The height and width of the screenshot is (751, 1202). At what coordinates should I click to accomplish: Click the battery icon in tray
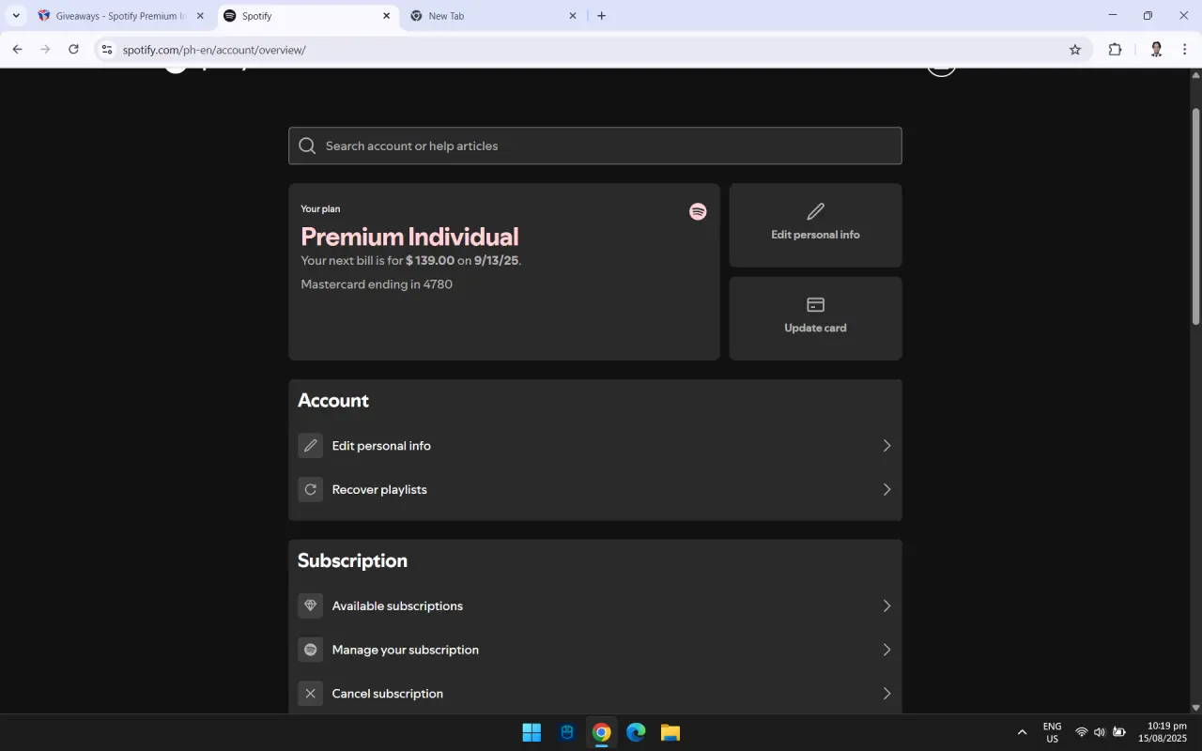point(1119,732)
